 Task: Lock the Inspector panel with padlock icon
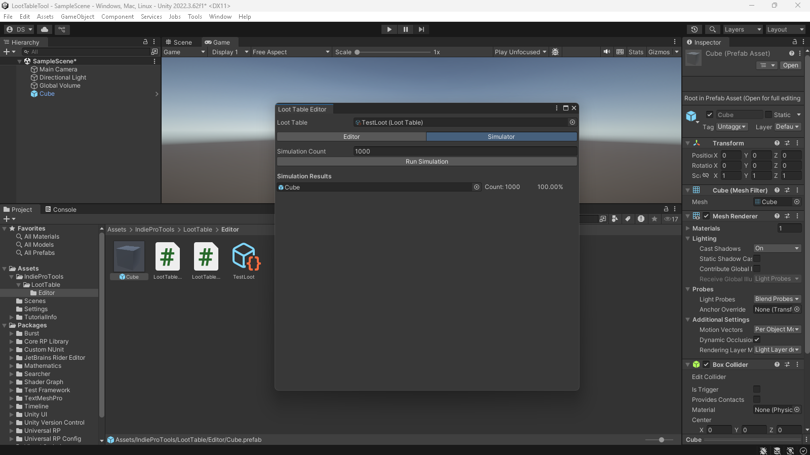795,42
